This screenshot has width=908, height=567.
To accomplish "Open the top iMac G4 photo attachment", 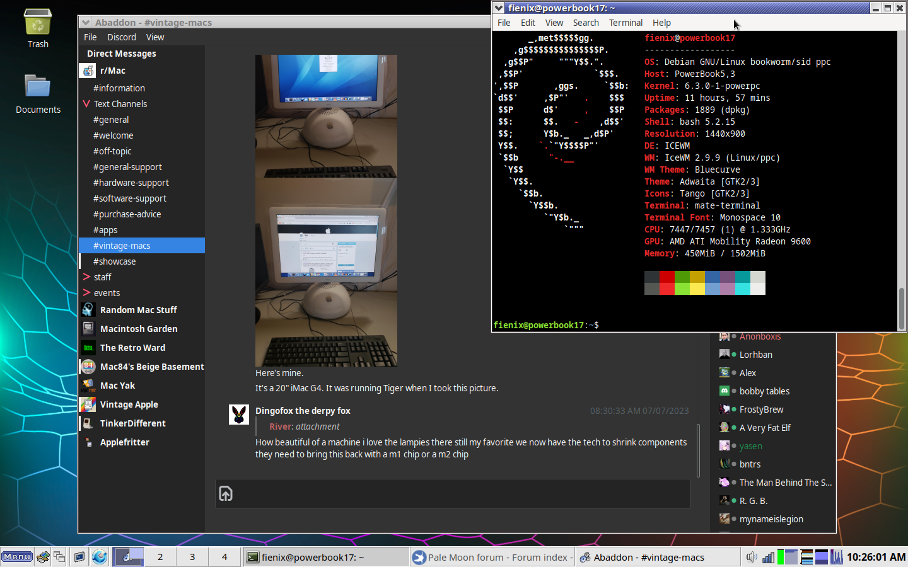I will pos(326,116).
